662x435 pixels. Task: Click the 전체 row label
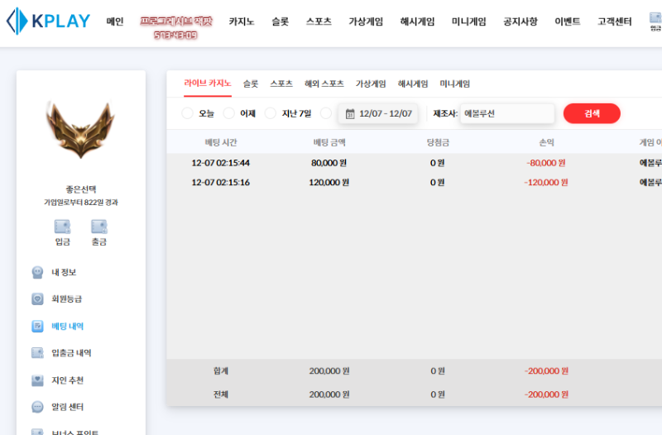coord(221,394)
